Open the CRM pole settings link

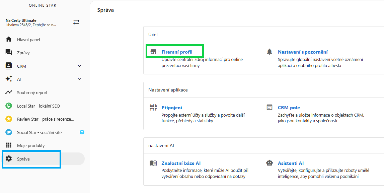pyautogui.click(x=289, y=108)
